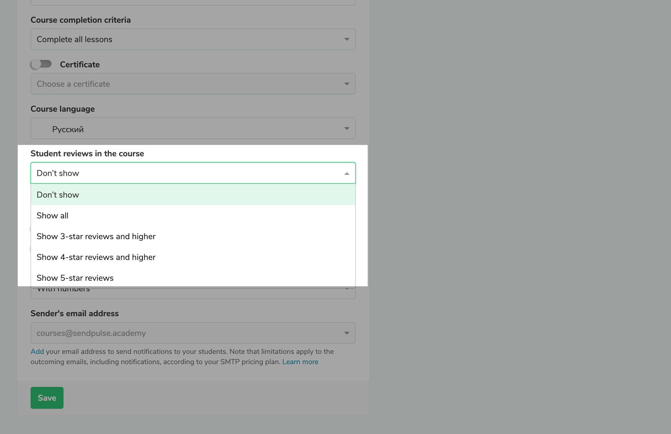Enable the Certificate toggle
This screenshot has height=434, width=671.
tap(41, 64)
